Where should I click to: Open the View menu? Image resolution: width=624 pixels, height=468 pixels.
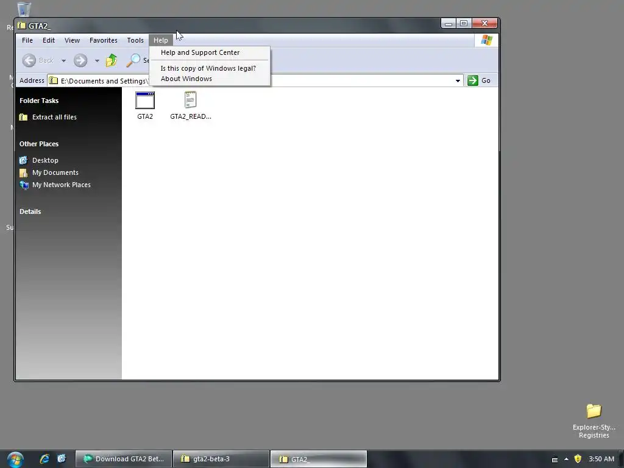tap(72, 40)
